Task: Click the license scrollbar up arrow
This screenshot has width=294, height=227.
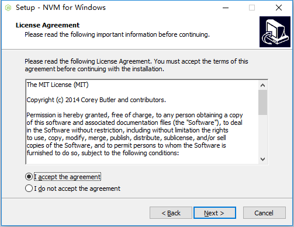Action: pyautogui.click(x=262, y=85)
